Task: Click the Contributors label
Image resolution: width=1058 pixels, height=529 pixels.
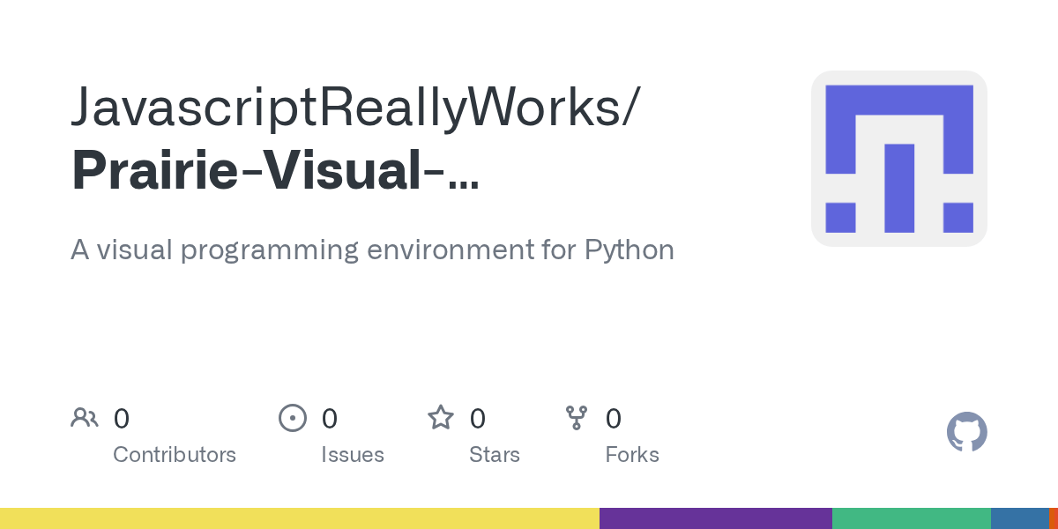Action: click(x=175, y=455)
